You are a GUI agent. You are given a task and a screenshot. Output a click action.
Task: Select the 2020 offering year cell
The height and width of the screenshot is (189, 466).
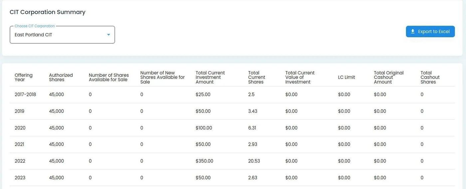pyautogui.click(x=20, y=128)
